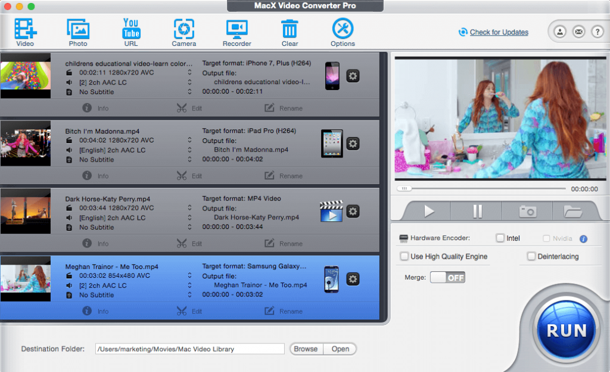Click the Check for Updates link
Screen dimensions: 610x372
(x=499, y=32)
